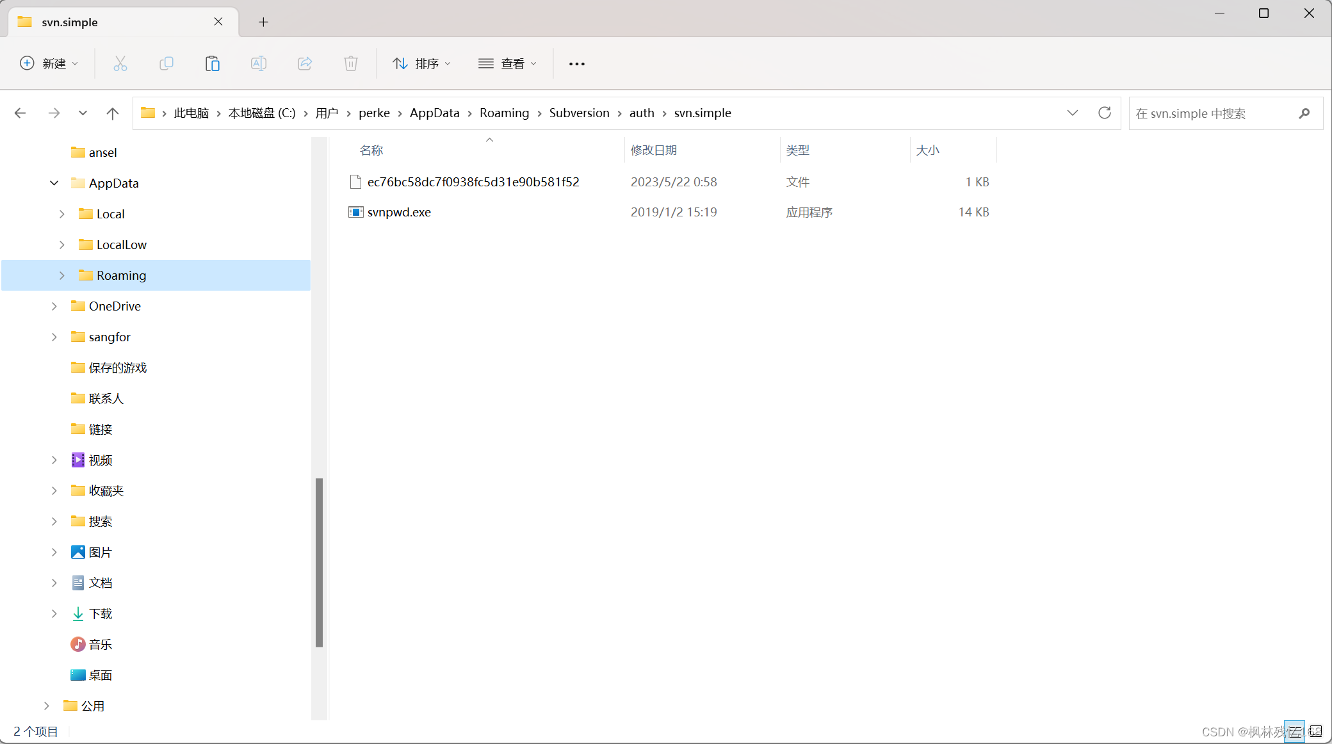Click the Copy icon in toolbar
1332x744 pixels.
[x=166, y=63]
